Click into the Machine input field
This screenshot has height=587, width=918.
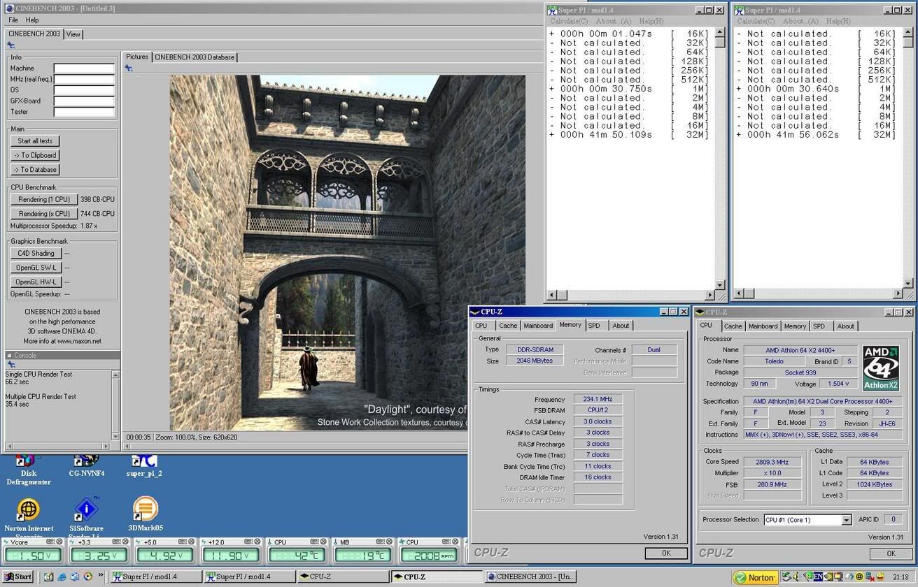[84, 68]
